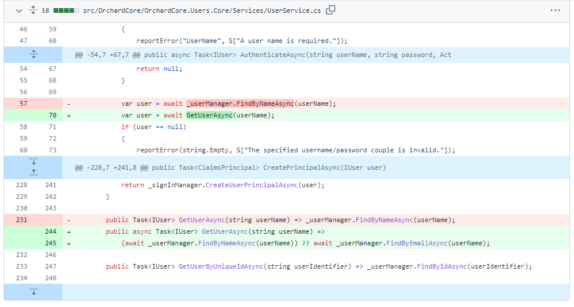
Task: Click FindByEmailAsync on added line 245
Action: (417, 244)
